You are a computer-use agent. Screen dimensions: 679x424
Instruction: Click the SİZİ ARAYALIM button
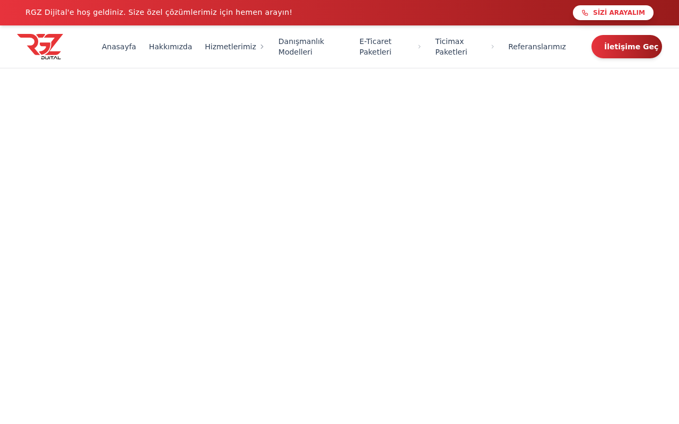point(613,13)
